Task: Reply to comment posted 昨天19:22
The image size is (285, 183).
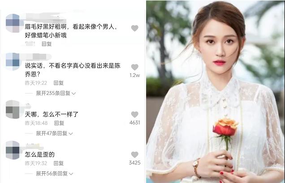Action: pos(59,83)
